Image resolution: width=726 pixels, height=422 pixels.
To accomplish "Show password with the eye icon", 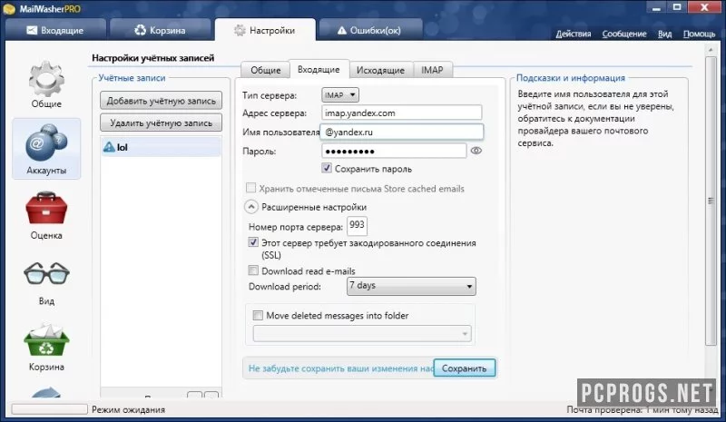I will point(476,151).
